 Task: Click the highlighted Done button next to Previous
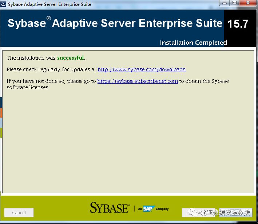coord(236,212)
